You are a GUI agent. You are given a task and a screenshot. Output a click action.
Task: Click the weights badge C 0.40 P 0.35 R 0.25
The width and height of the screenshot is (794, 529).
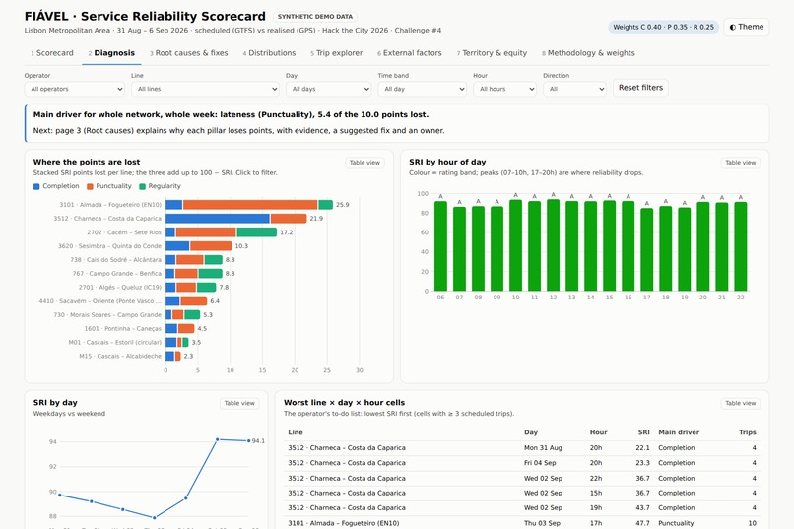663,27
